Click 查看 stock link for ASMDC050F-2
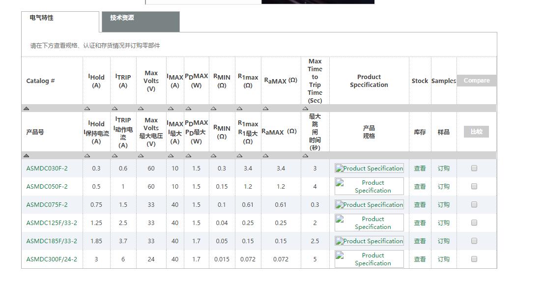Image resolution: width=543 pixels, height=283 pixels. point(420,187)
